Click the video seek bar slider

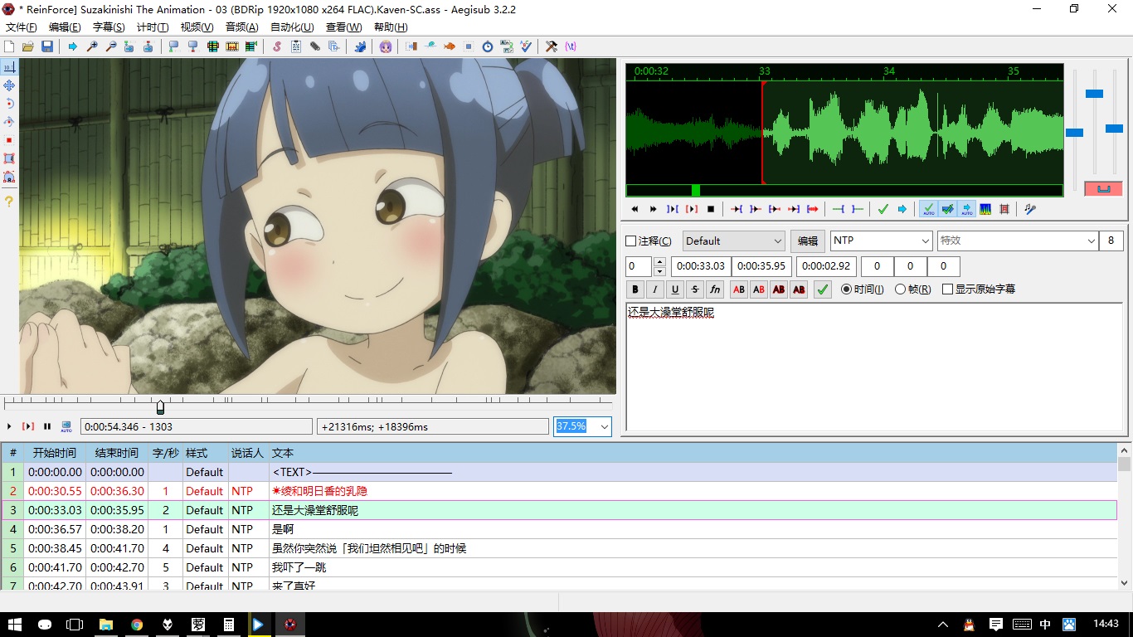tap(160, 407)
